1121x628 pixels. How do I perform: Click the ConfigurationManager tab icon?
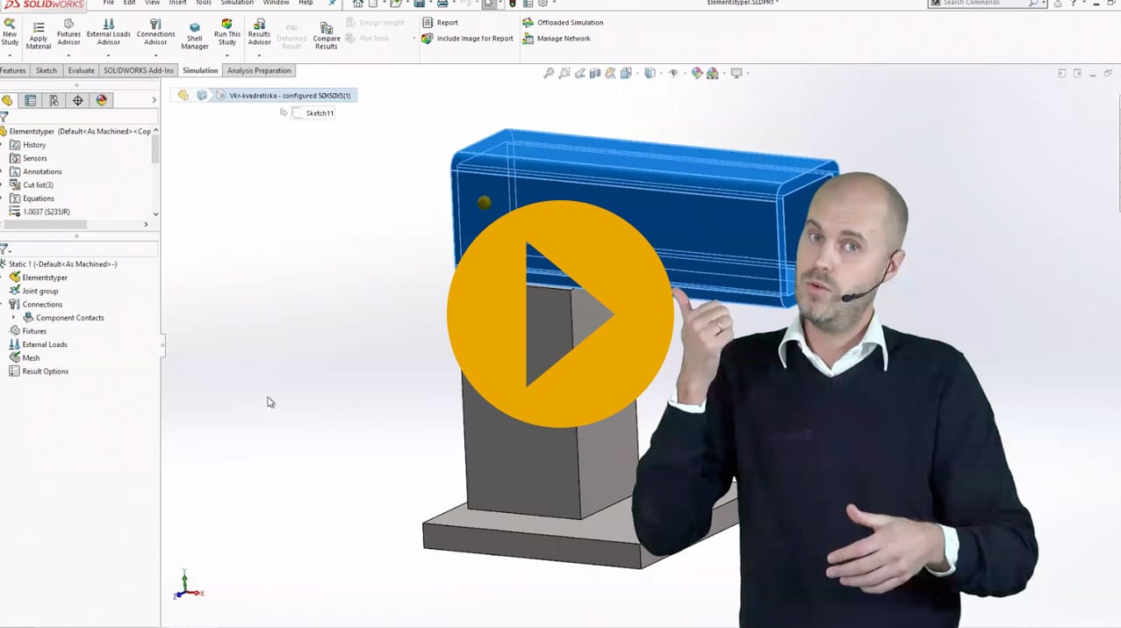tap(54, 101)
